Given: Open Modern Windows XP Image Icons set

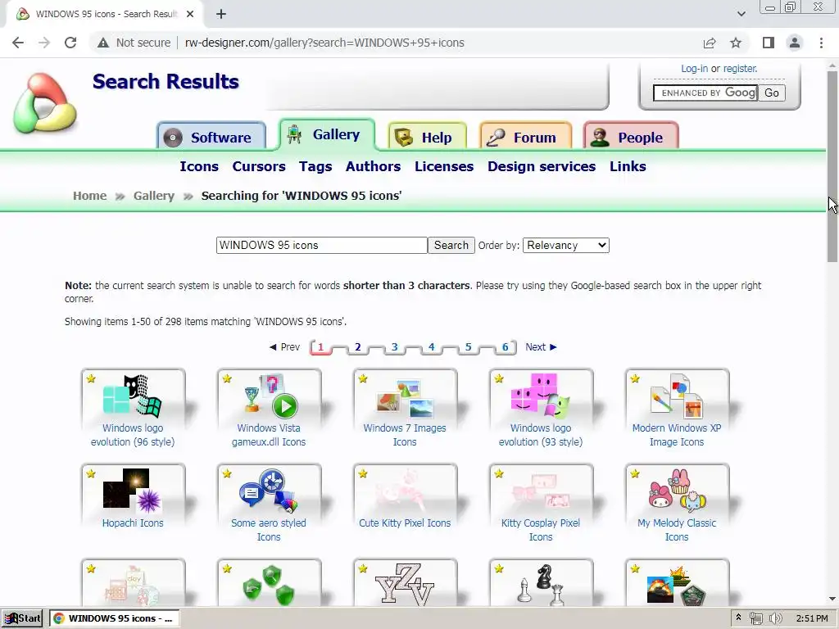Looking at the screenshot, I should tap(676, 410).
